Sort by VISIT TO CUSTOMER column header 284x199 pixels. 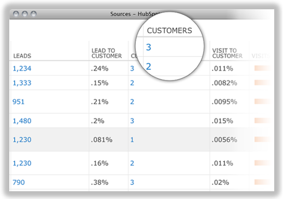[x=227, y=53]
